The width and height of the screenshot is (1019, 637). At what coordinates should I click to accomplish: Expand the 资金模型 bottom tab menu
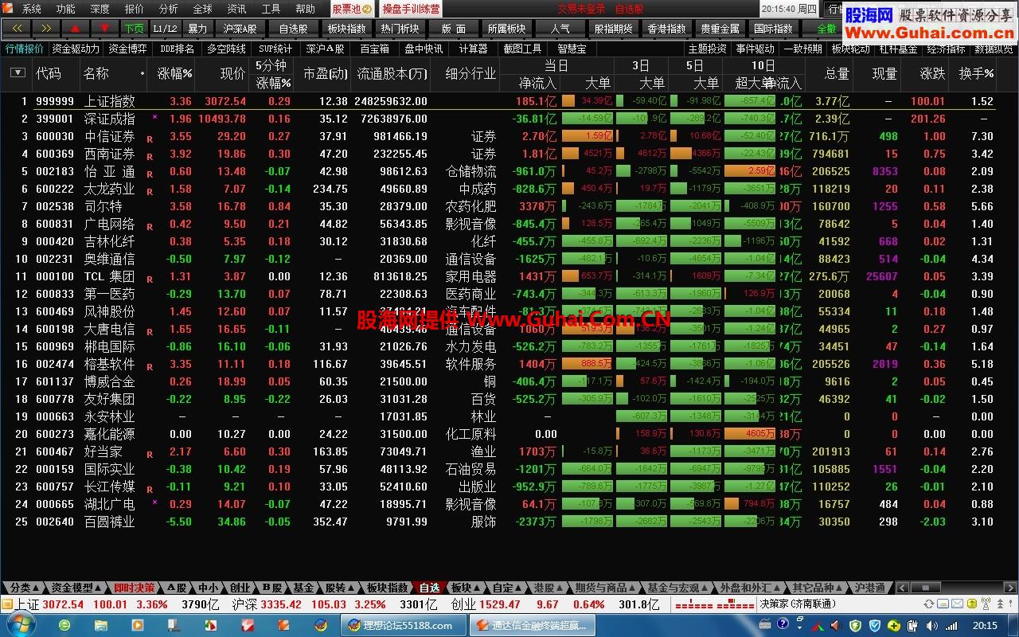[76, 588]
